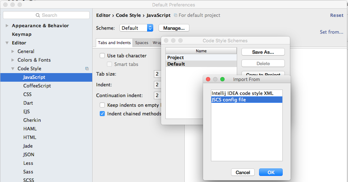Expand the Appearance & Behavior section
Screen dimensions: 348x182
point(7,26)
